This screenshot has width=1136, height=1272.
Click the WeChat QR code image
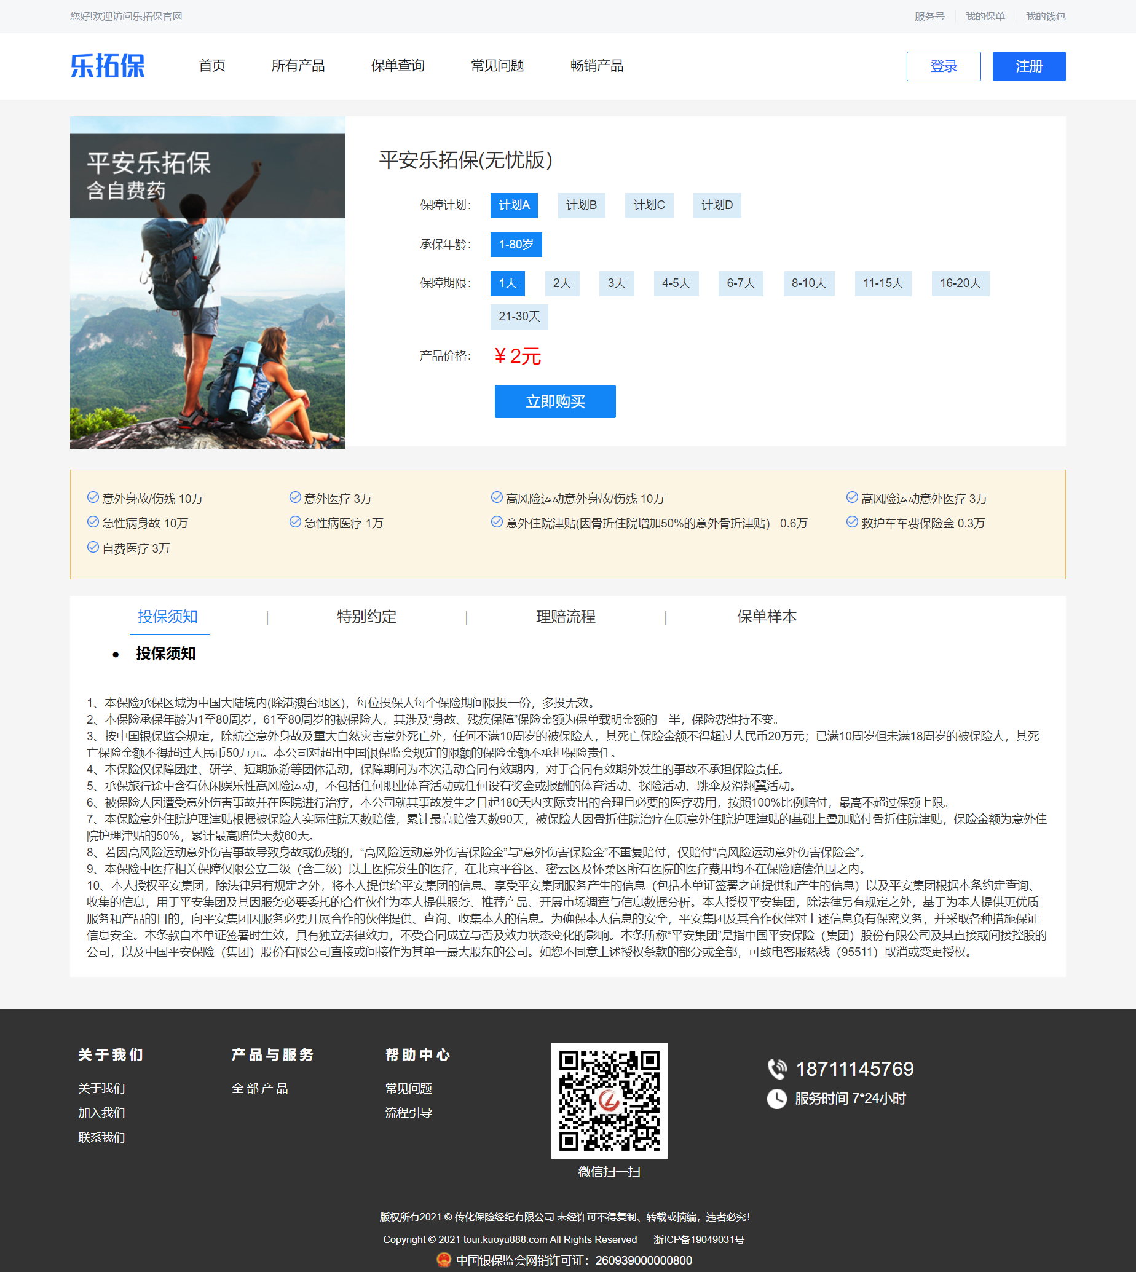(x=609, y=1100)
